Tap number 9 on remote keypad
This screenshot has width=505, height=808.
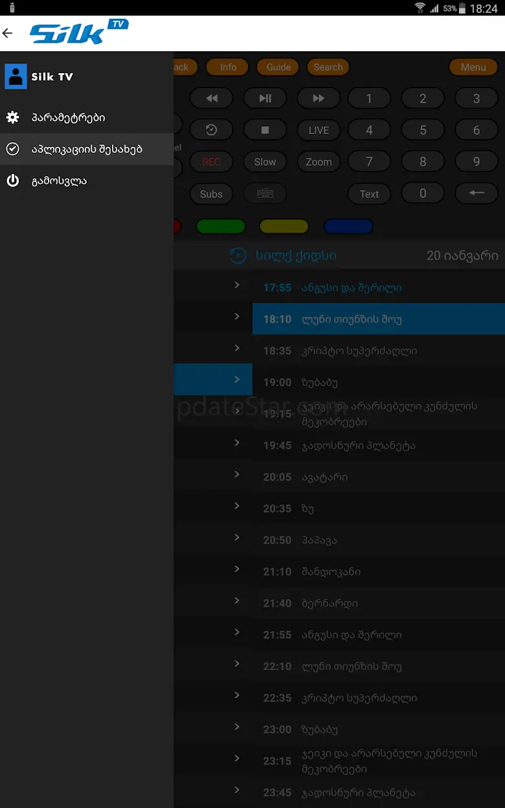477,162
